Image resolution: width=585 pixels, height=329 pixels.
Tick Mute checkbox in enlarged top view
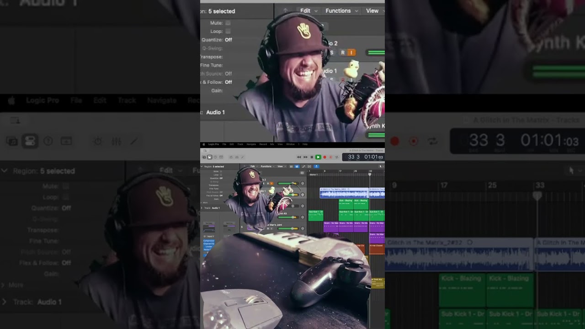click(x=228, y=23)
